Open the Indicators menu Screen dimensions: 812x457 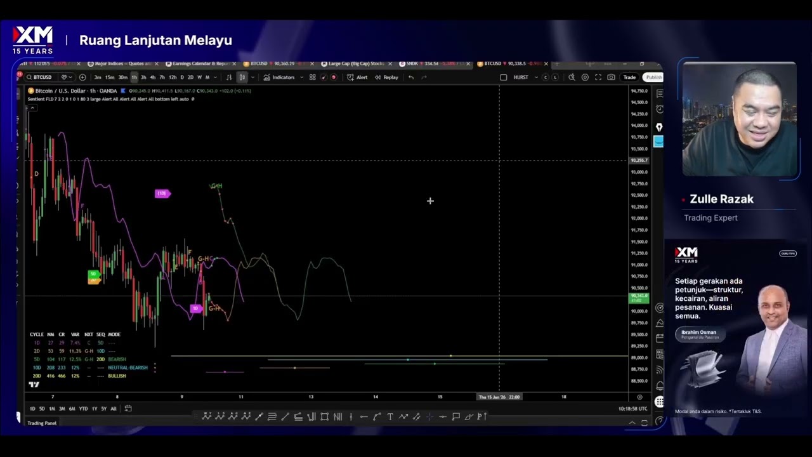pyautogui.click(x=279, y=77)
